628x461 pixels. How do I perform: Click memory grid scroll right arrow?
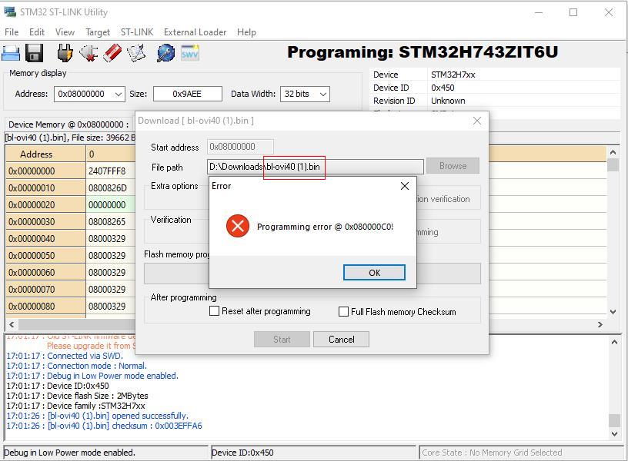tap(600, 324)
